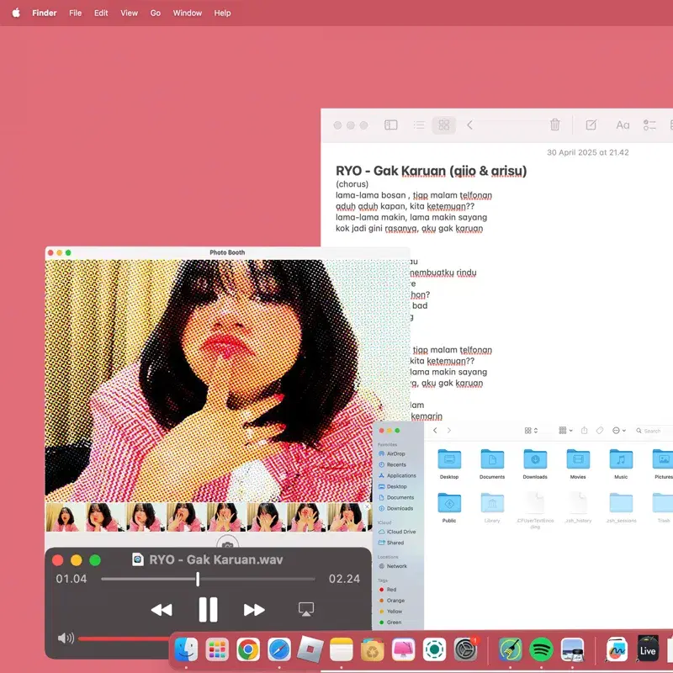Remove the selected Photo Booth thumbnail with its x
The image size is (673, 673).
(368, 507)
